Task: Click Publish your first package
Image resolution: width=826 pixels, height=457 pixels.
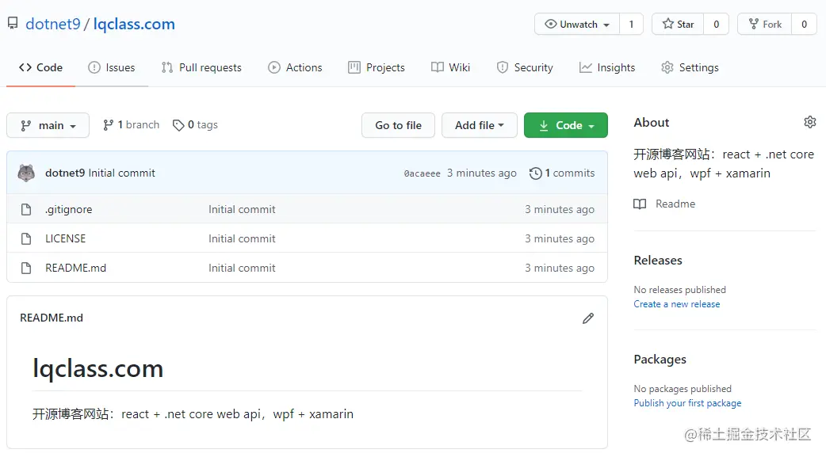Action: click(x=687, y=403)
